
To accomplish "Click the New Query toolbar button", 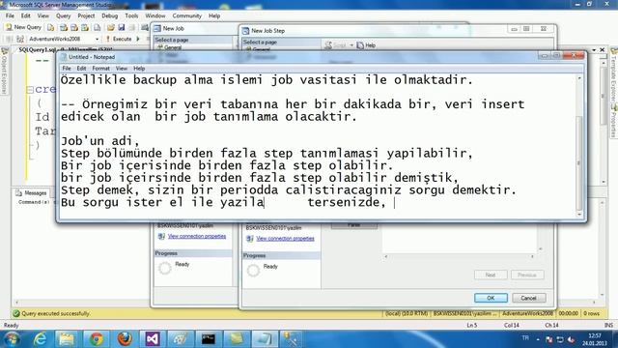I will tap(23, 27).
